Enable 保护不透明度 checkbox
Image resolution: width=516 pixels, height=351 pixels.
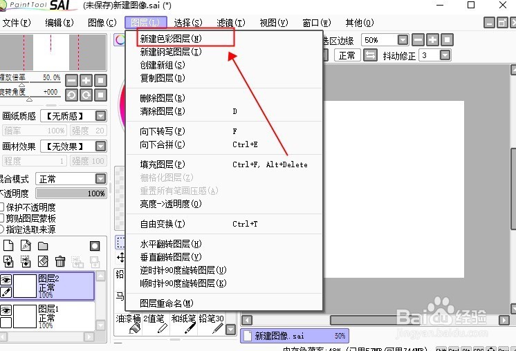click(x=1, y=207)
